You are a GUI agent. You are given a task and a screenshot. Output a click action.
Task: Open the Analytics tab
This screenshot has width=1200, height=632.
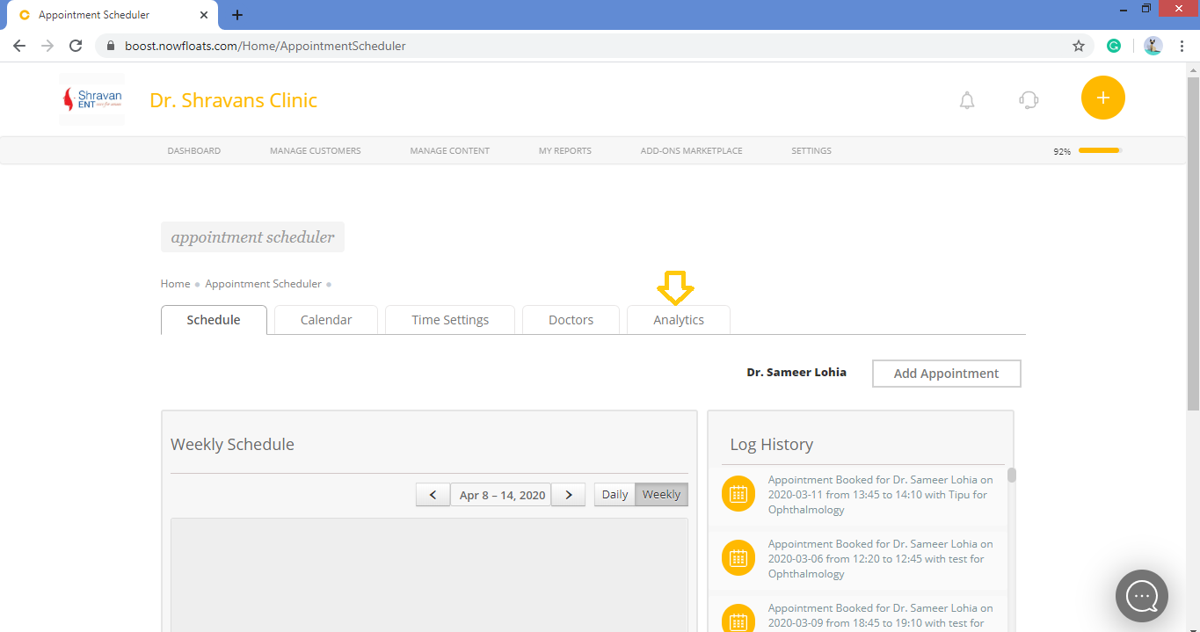click(x=678, y=320)
